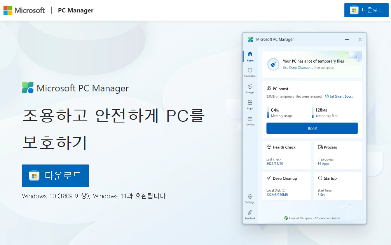This screenshot has width=391, height=245.
Task: Open Settings gear in the sidebar
Action: pyautogui.click(x=250, y=199)
